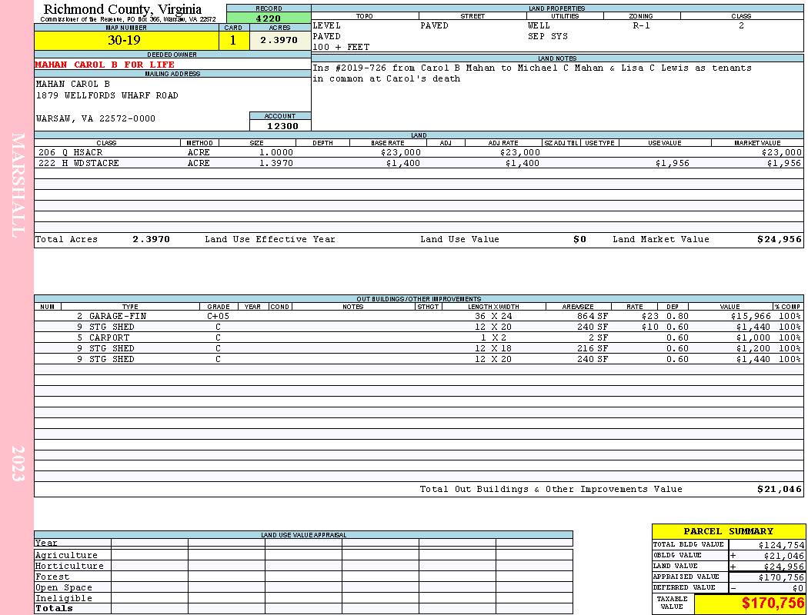Click card number 1 field

click(234, 41)
